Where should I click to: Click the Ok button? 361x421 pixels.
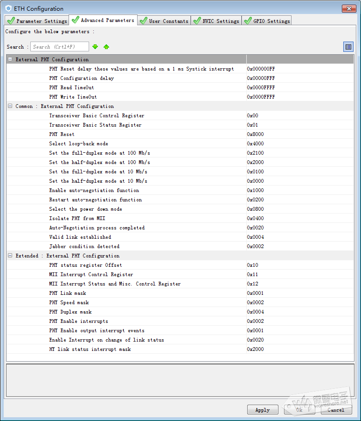299,410
